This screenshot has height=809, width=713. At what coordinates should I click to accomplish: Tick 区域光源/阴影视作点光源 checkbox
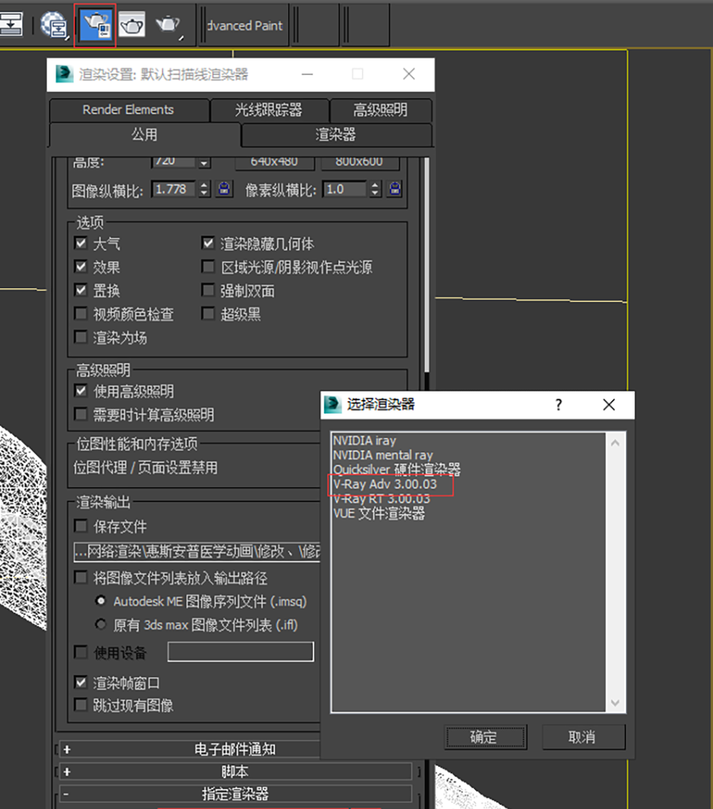[x=208, y=267]
